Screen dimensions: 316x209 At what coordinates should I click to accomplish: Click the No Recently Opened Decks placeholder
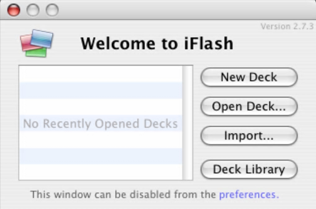click(x=100, y=124)
